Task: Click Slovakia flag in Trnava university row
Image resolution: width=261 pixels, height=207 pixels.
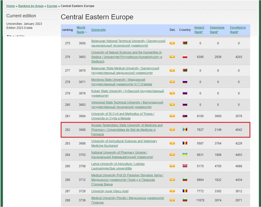Action: (185, 116)
